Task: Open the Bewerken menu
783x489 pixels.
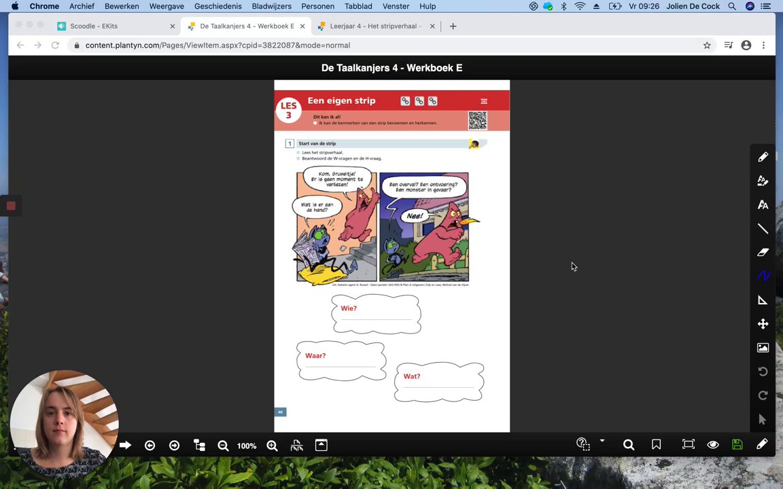Action: (x=122, y=6)
